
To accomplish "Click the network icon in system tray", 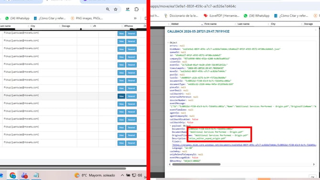I will coord(134,175).
